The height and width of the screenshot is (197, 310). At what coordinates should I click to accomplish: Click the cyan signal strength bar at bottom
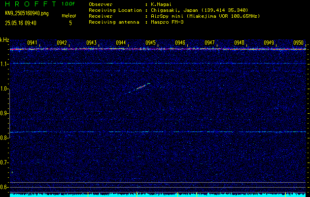point(158,195)
